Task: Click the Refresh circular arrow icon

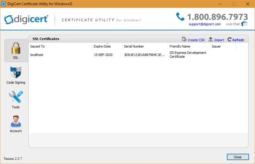Action: coord(229,40)
